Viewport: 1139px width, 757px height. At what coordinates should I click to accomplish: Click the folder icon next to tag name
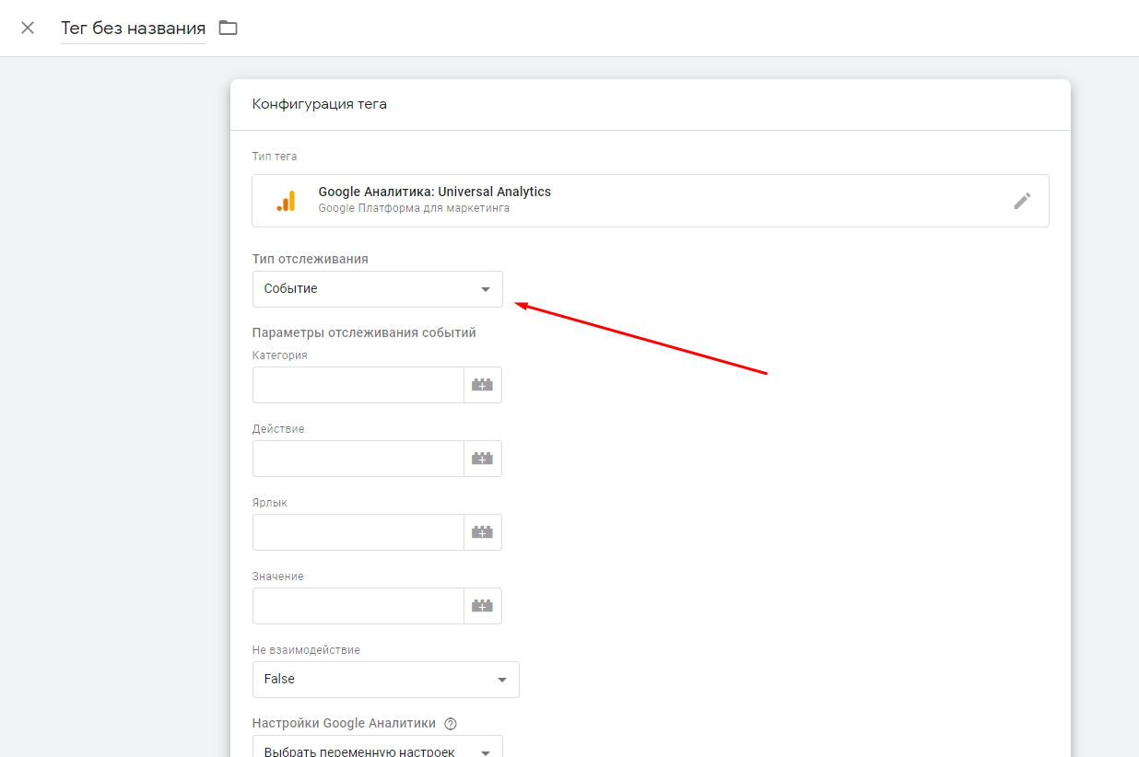point(228,28)
